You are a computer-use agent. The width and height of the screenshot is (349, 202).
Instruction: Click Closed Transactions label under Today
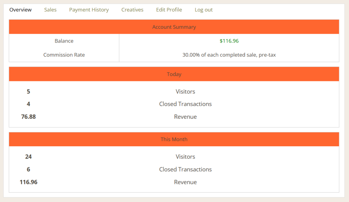[x=185, y=104]
